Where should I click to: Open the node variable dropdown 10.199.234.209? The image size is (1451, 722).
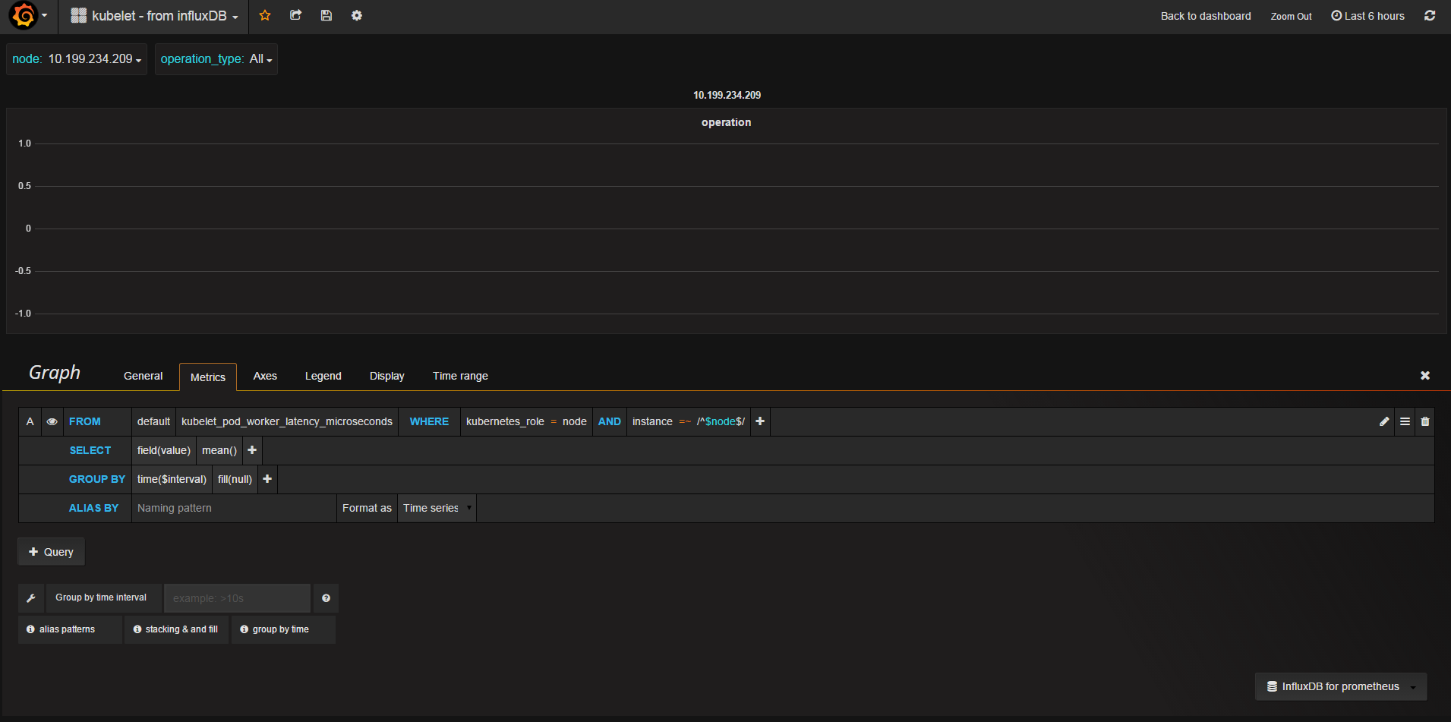click(x=94, y=59)
